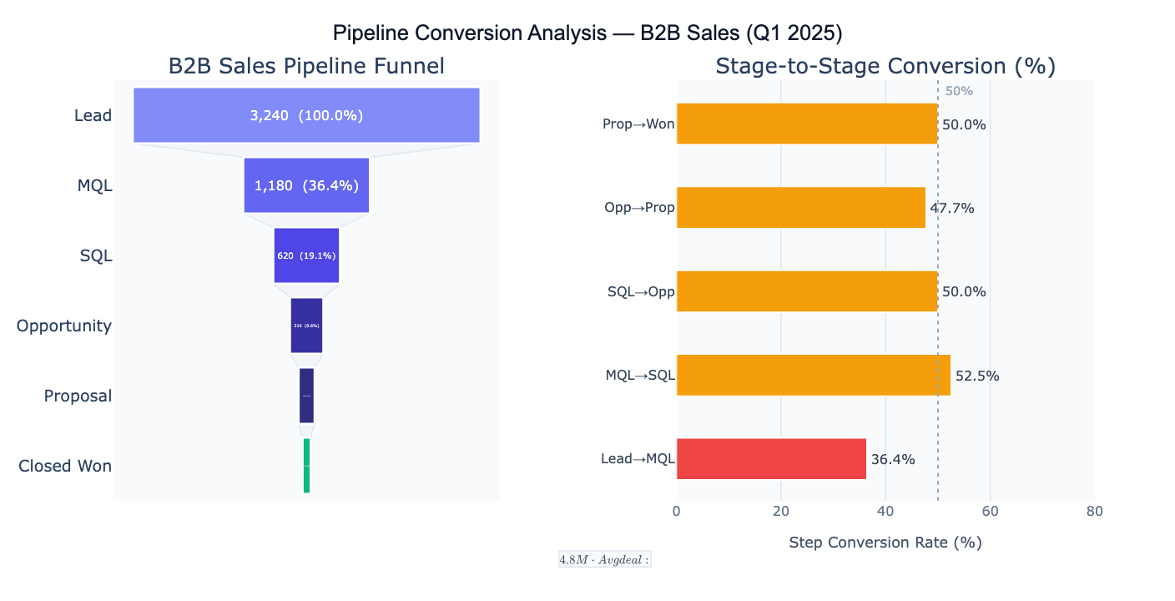Click the 'Step Conversion Rate (%)' axis title

pyautogui.click(x=885, y=543)
